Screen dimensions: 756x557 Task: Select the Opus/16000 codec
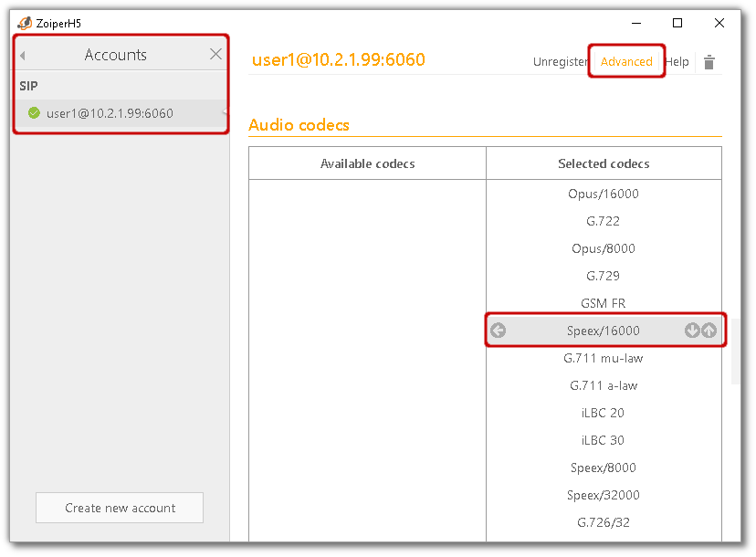(604, 194)
